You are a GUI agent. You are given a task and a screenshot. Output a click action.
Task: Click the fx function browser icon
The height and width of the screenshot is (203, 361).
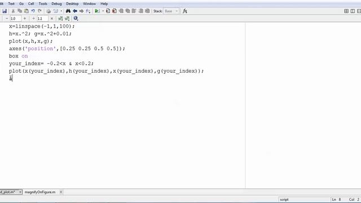pos(184,11)
